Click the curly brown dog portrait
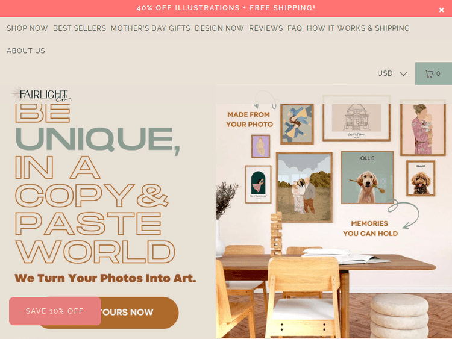452x339 pixels. (421, 179)
